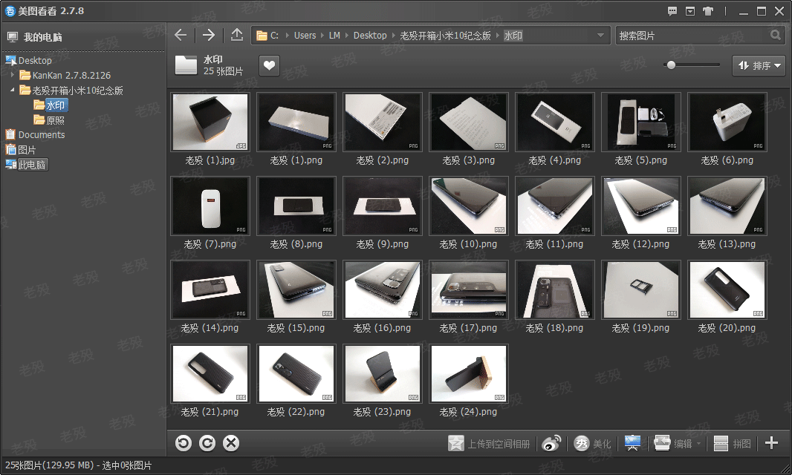Go forward with the right arrow
The height and width of the screenshot is (475, 792).
pyautogui.click(x=208, y=36)
